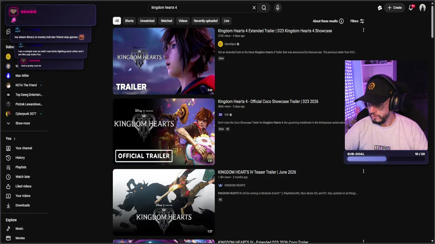Open the notifications bell
Viewport: 435px width, 244px height.
click(411, 7)
